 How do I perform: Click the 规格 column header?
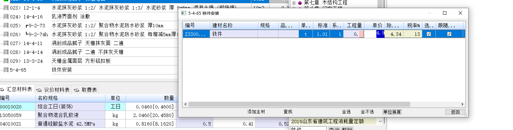268,25
